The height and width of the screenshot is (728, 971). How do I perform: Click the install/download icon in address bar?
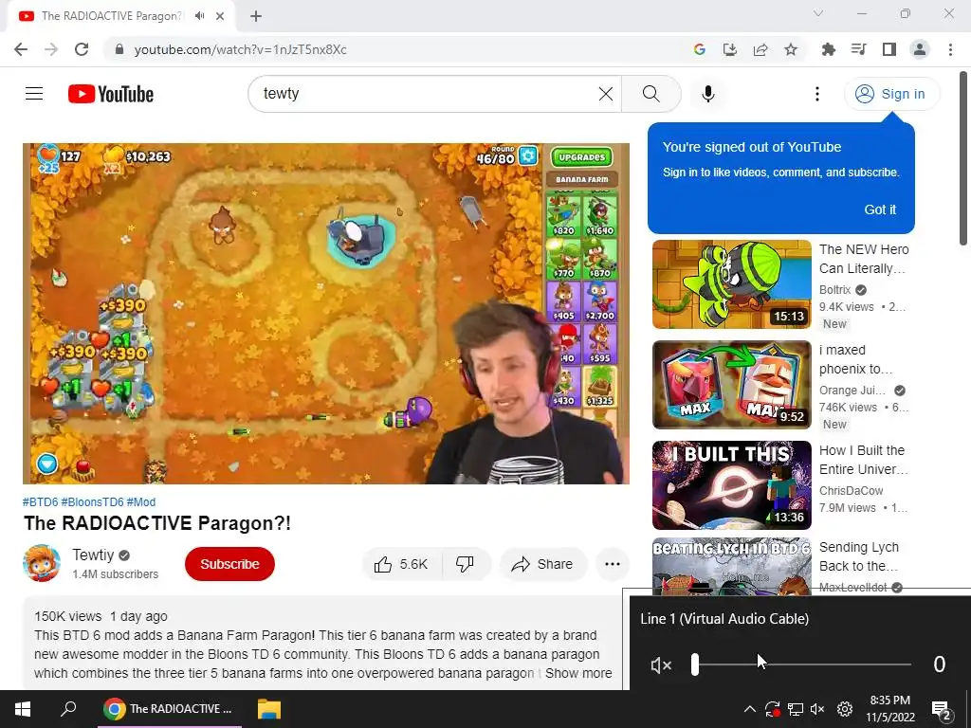(730, 49)
